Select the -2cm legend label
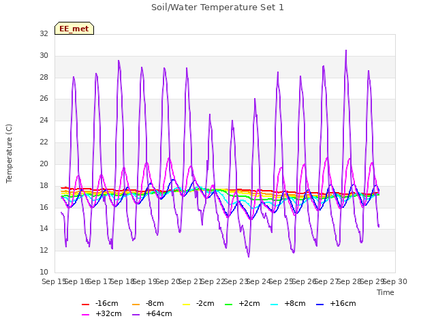 (x=205, y=303)
